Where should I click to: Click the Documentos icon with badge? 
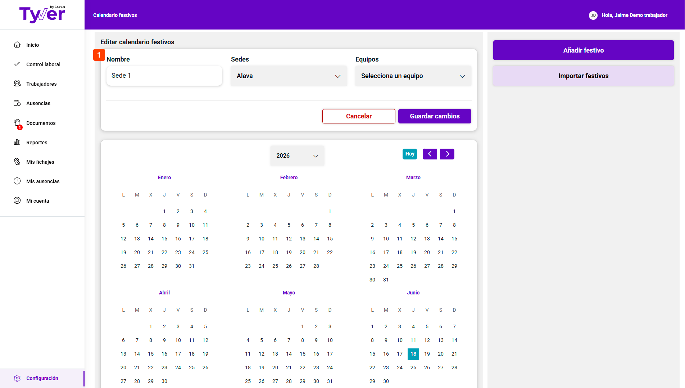(x=17, y=124)
